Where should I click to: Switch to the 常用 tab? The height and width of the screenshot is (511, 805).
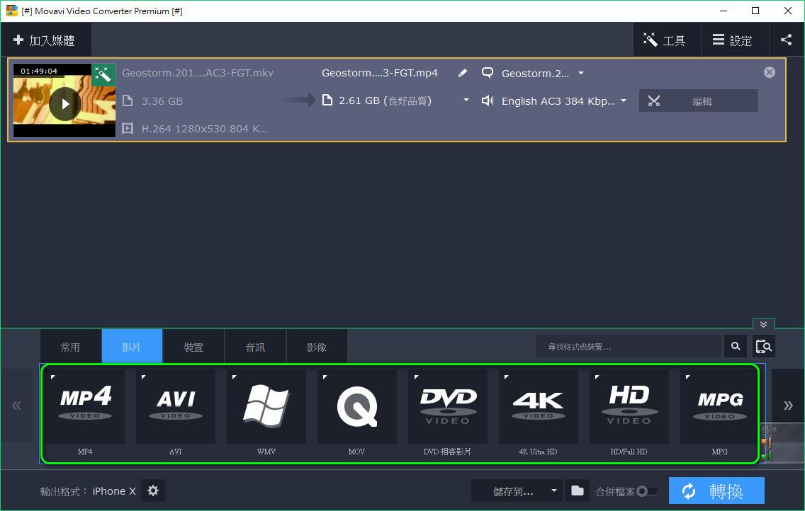click(x=71, y=347)
